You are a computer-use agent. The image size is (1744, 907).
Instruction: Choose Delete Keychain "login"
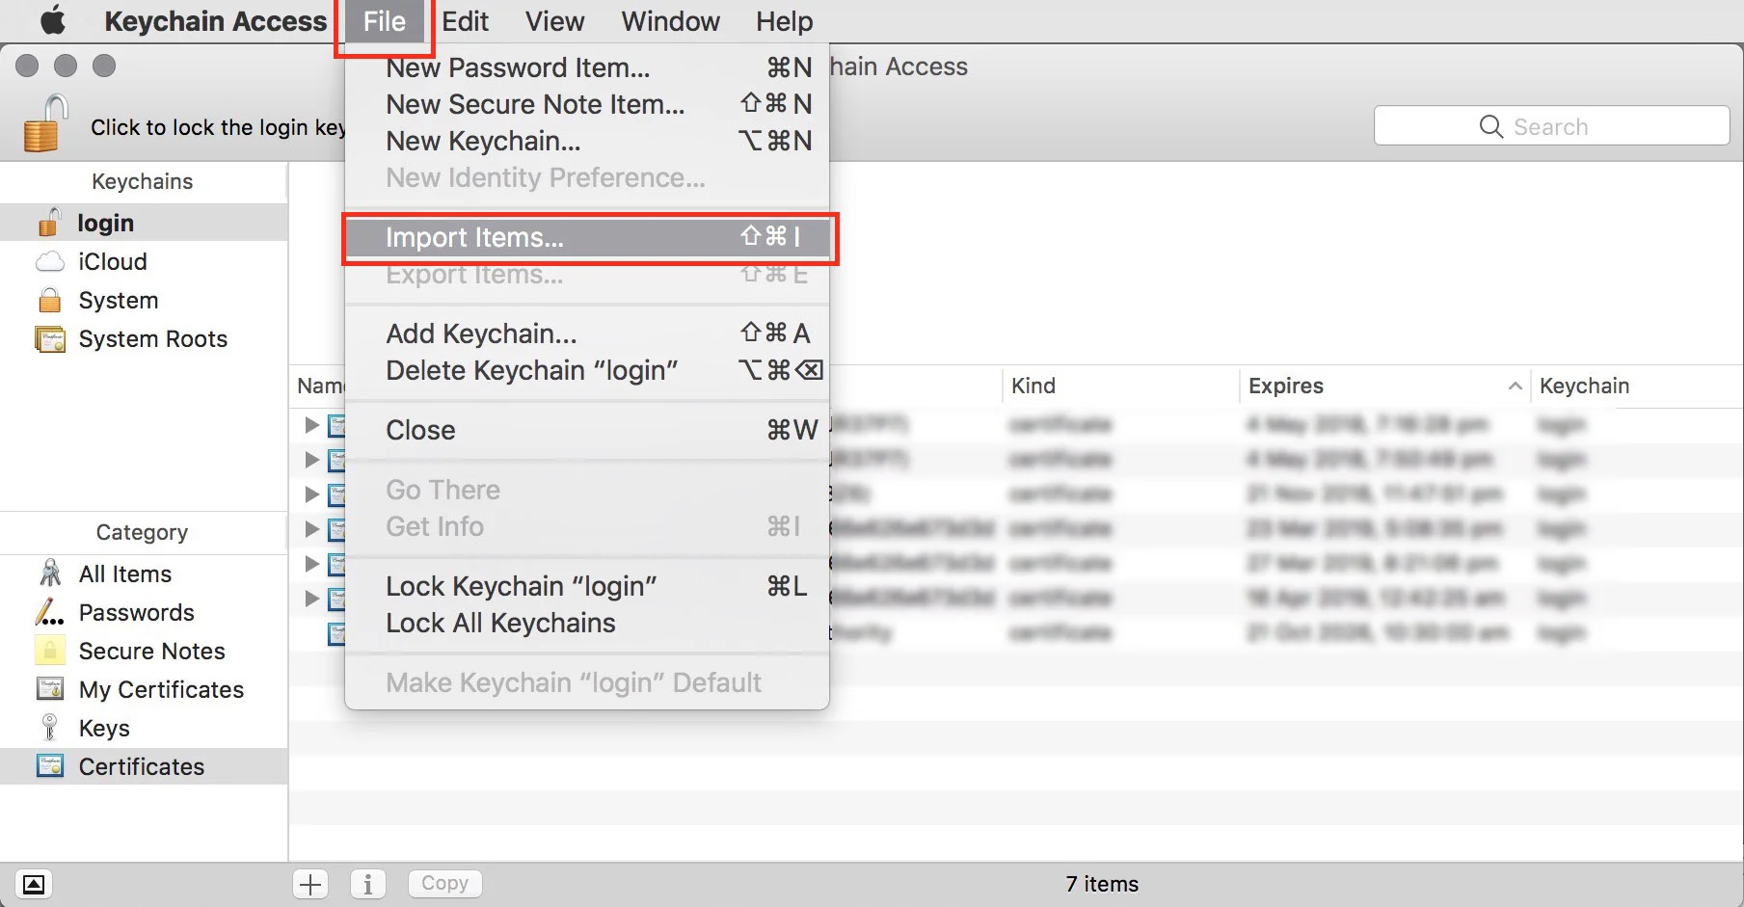pyautogui.click(x=587, y=370)
